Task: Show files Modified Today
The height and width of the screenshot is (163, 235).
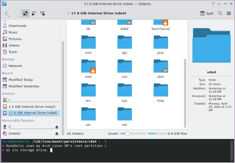Action: pyautogui.click(x=31, y=80)
